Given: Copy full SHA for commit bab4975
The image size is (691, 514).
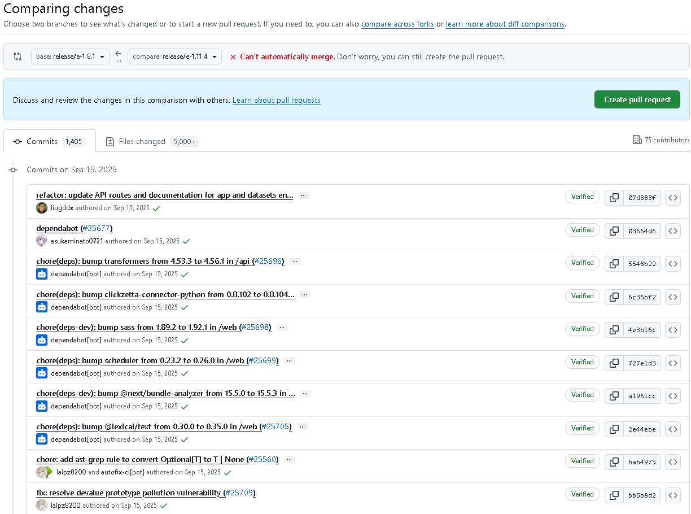Looking at the screenshot, I should (614, 462).
